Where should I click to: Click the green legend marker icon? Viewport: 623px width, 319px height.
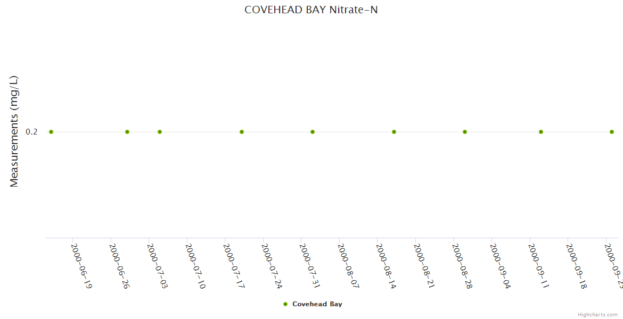point(285,304)
